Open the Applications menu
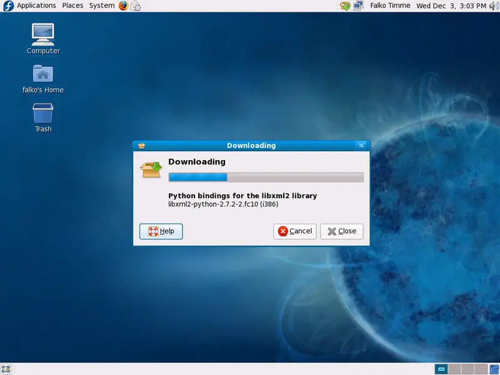 point(36,6)
